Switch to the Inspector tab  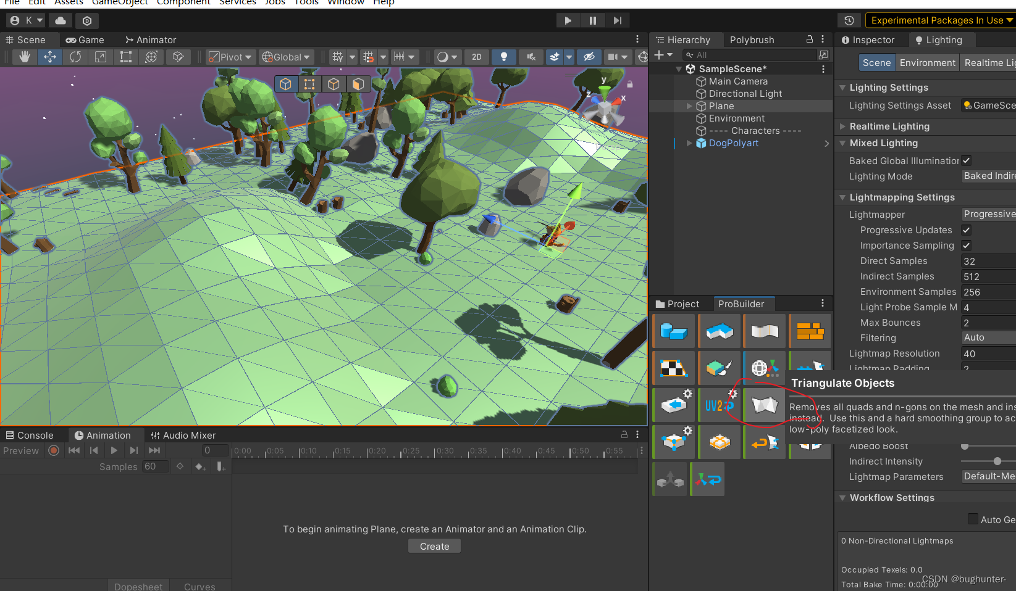868,40
